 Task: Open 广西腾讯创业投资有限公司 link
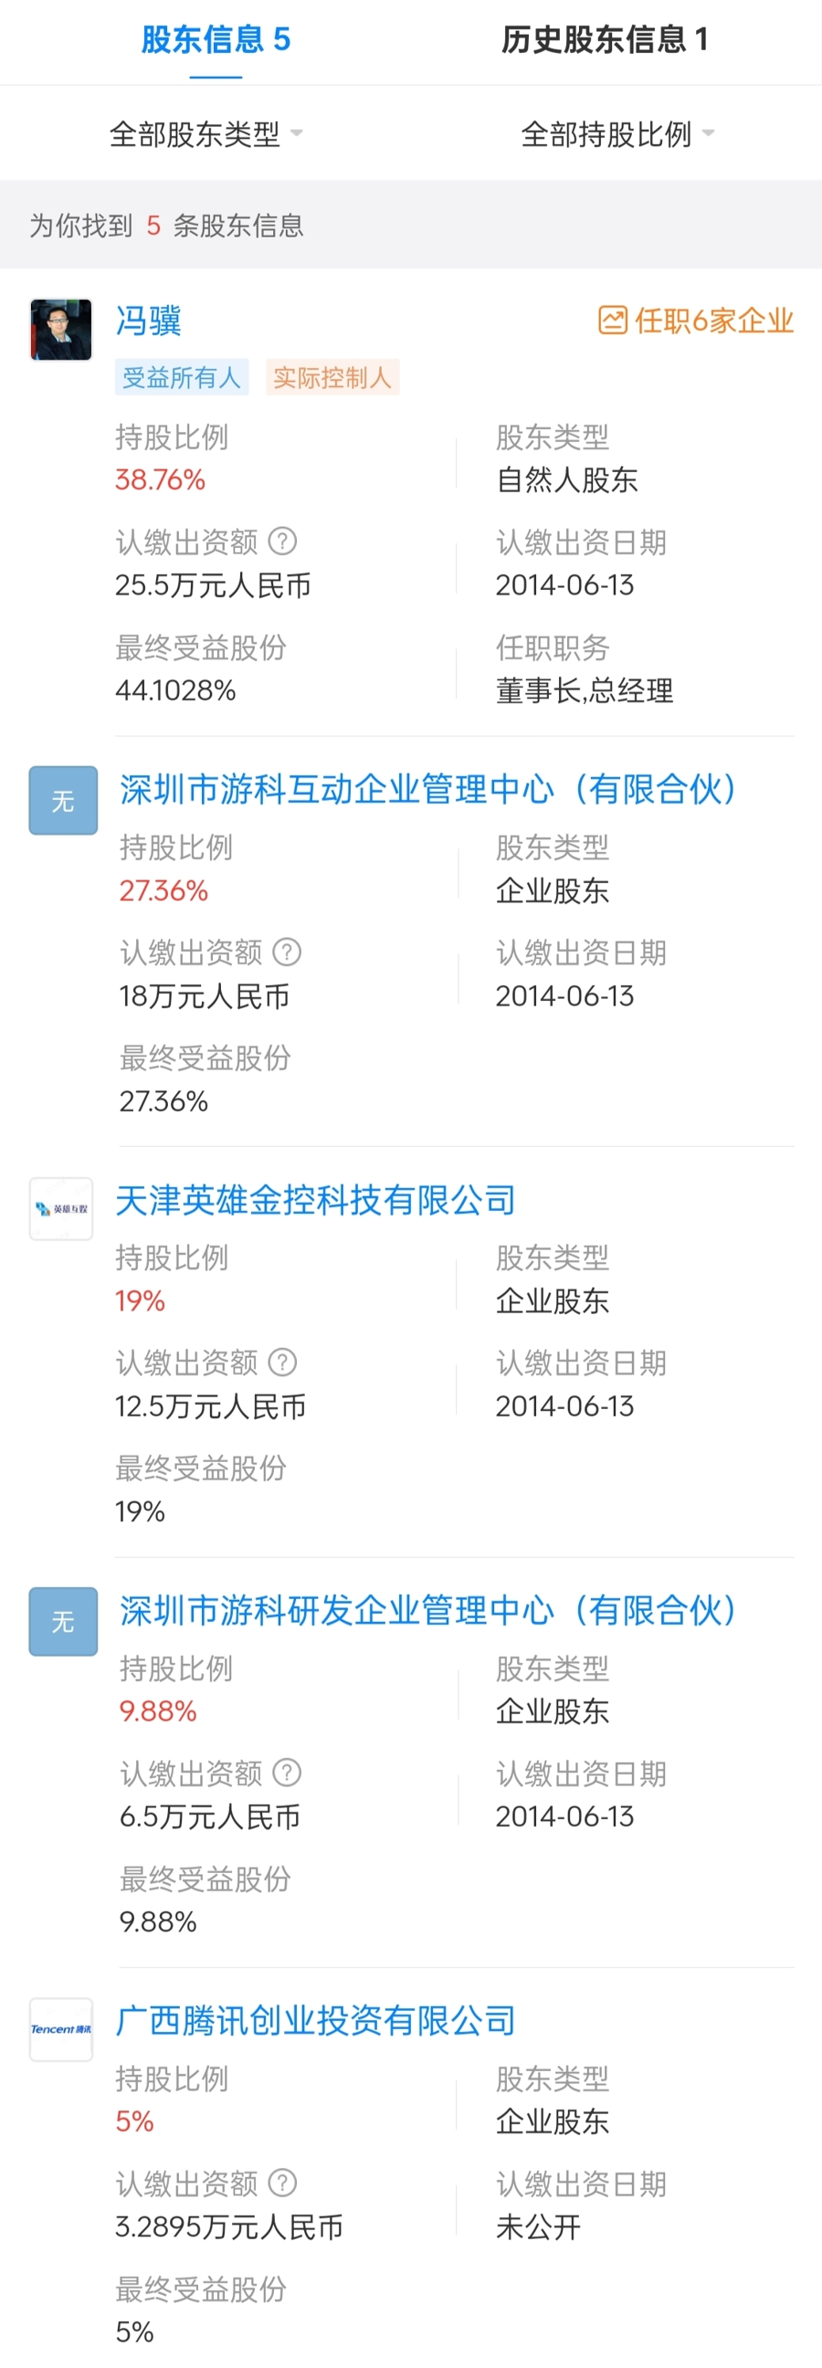click(x=315, y=2021)
